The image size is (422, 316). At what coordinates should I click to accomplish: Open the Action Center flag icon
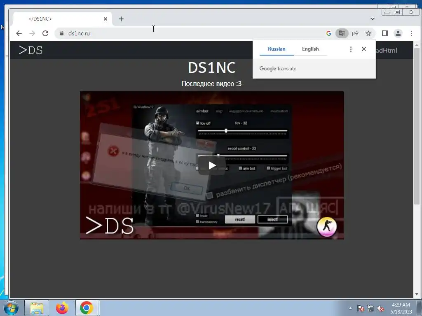(x=360, y=308)
